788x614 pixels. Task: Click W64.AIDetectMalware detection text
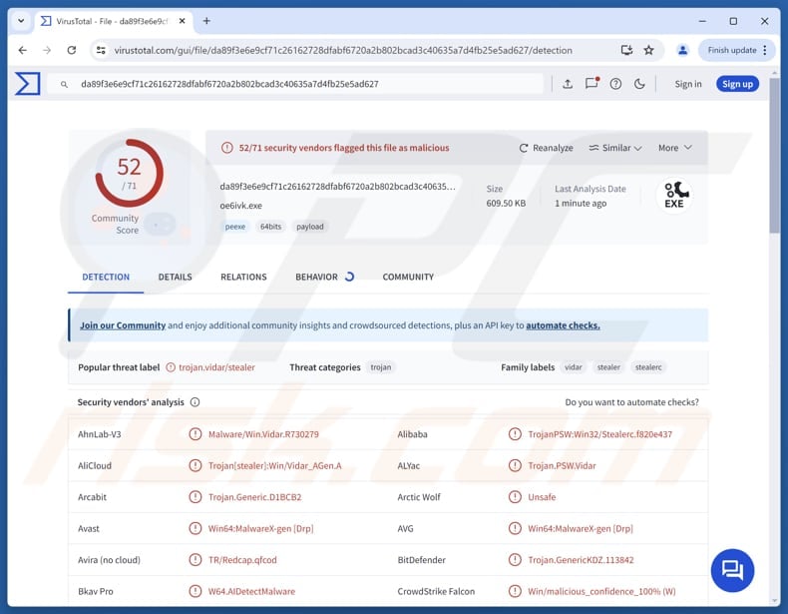point(251,591)
